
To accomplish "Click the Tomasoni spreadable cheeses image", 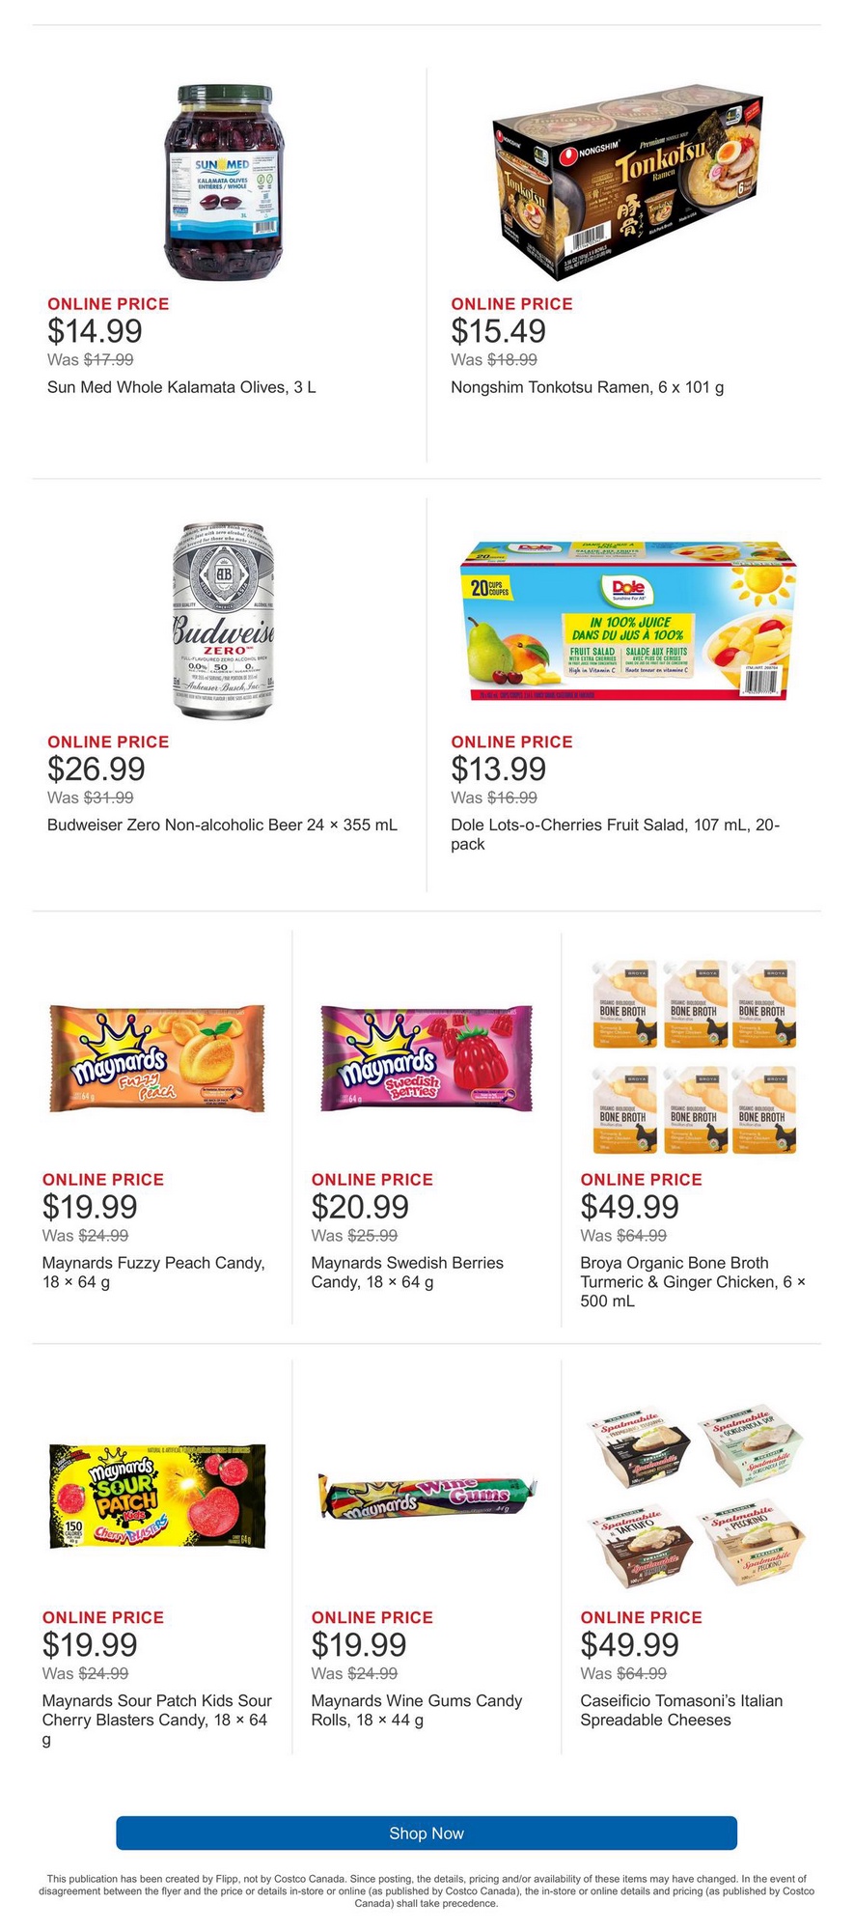I will point(695,1496).
